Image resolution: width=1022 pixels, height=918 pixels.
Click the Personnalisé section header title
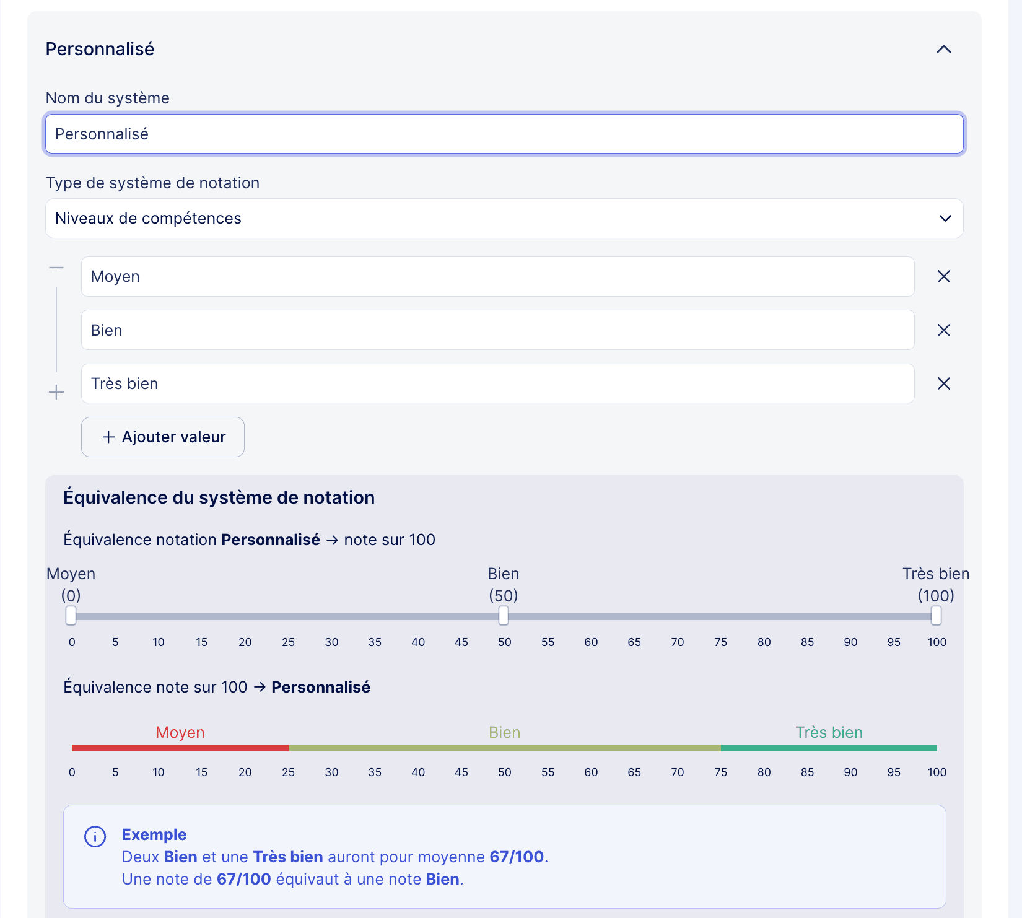tap(100, 49)
